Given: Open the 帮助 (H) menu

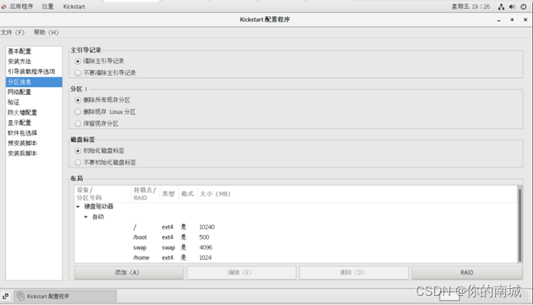Looking at the screenshot, I should [x=46, y=32].
